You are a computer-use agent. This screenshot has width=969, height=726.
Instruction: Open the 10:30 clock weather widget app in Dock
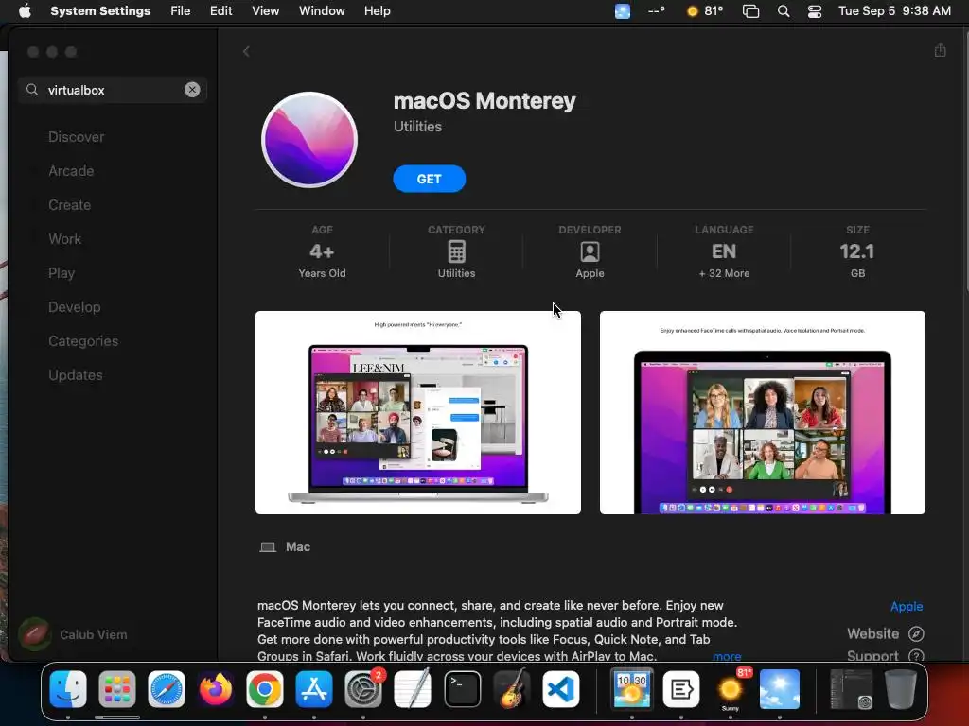[631, 689]
